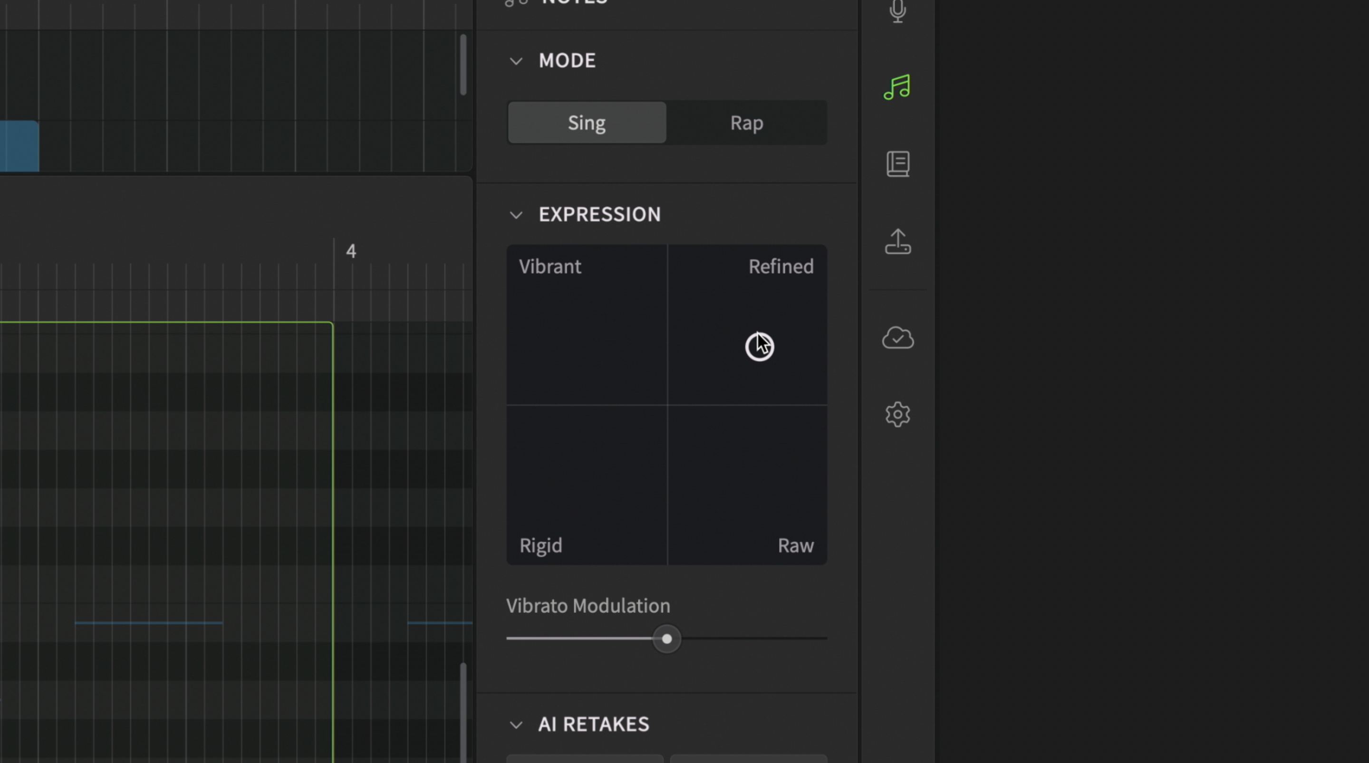Click the Notes header icon at top
The height and width of the screenshot is (763, 1369).
[516, 3]
